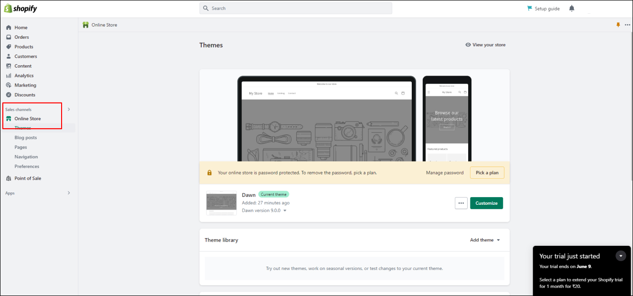Open Navigation under Online Store
Image resolution: width=633 pixels, height=296 pixels.
[26, 157]
